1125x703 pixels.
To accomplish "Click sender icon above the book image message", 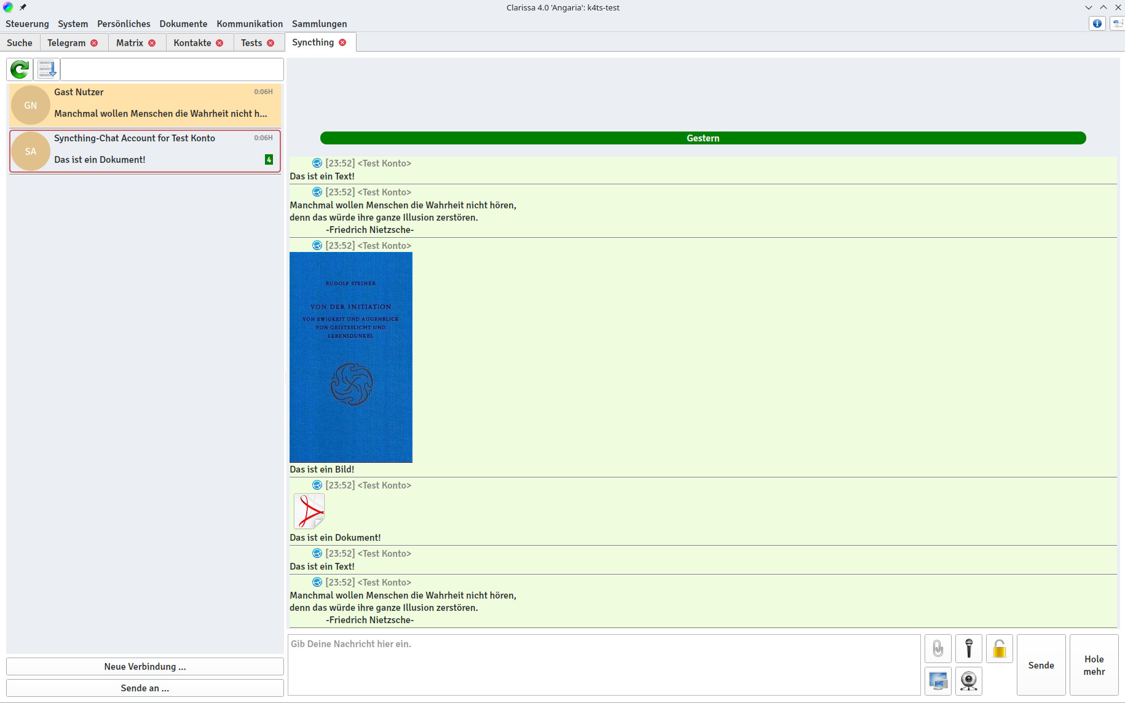I will 317,245.
